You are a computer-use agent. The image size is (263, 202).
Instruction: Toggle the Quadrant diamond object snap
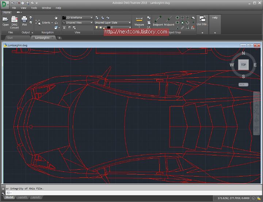click(183, 23)
